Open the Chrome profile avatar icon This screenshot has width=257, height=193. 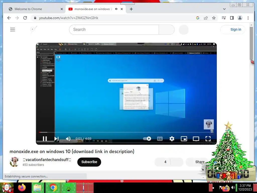240,18
